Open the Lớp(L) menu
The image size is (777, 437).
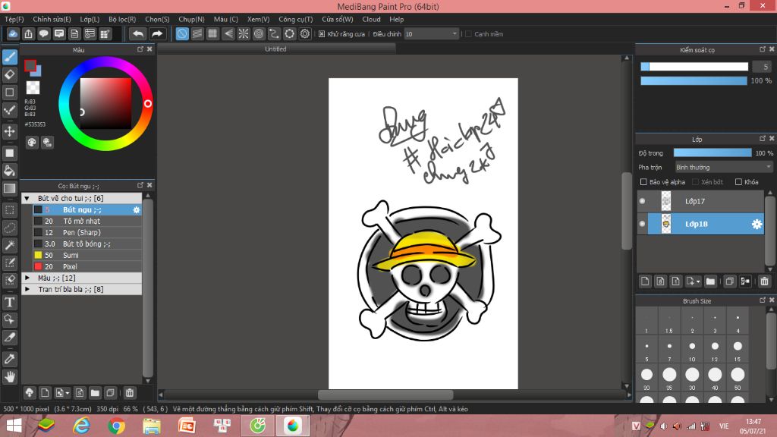pyautogui.click(x=90, y=19)
